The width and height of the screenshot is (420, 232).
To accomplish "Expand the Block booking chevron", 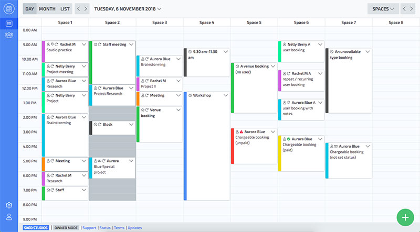I will (131, 125).
